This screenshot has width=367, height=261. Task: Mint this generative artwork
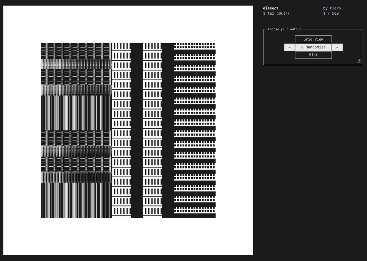point(313,55)
